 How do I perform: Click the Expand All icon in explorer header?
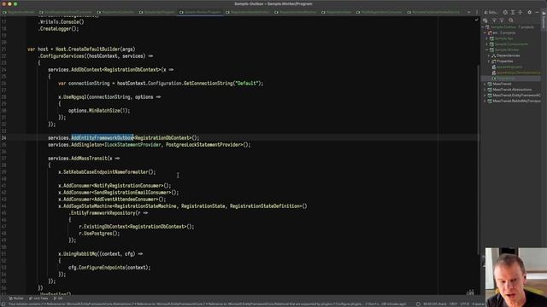513,12
